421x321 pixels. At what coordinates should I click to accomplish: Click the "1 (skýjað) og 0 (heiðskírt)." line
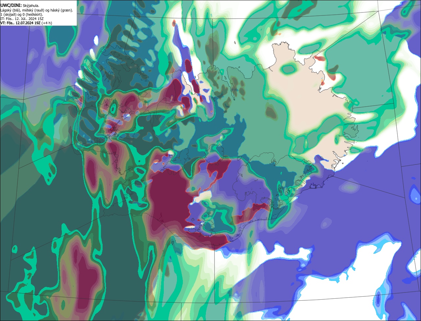click(22, 14)
